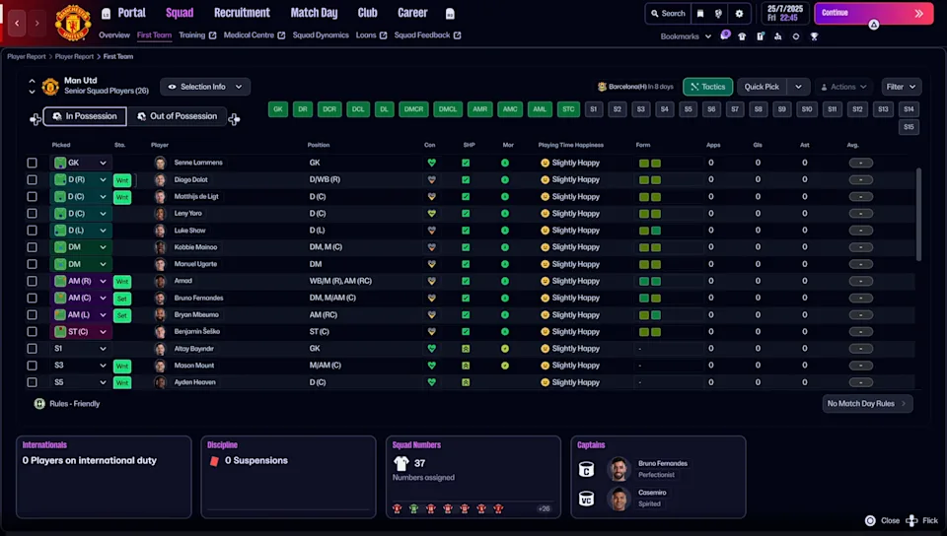
Task: Open the shirt icon in the bookmarks row
Action: (x=742, y=36)
